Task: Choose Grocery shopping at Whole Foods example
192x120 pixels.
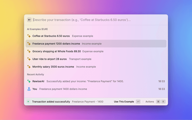Action: click(x=56, y=51)
